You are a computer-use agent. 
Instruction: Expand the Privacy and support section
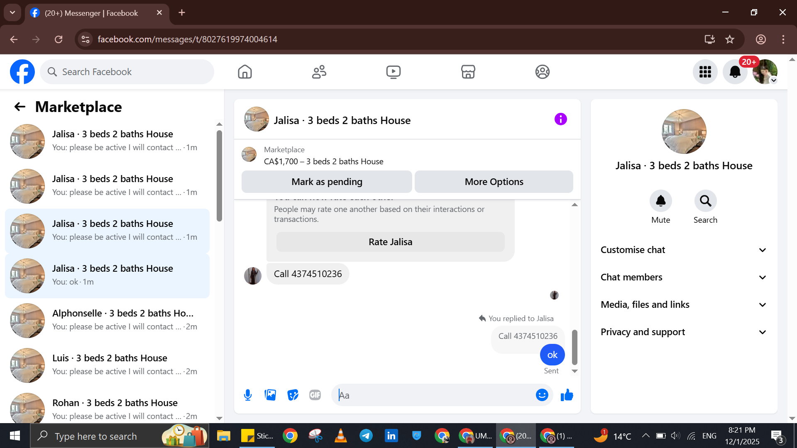pos(684,332)
